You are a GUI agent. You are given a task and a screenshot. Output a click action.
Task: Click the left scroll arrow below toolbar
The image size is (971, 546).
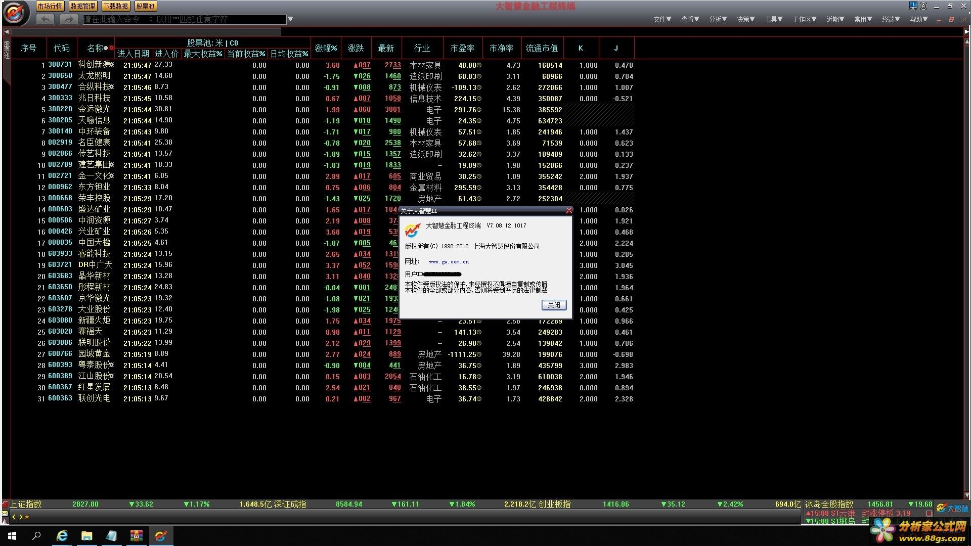tap(6, 31)
